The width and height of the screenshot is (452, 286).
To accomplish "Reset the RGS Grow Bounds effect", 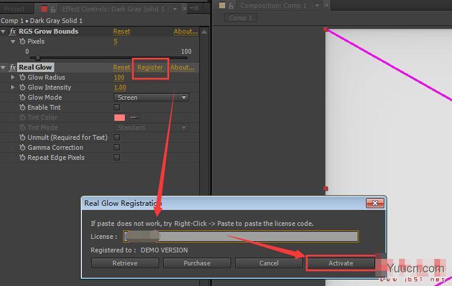I will coord(121,31).
